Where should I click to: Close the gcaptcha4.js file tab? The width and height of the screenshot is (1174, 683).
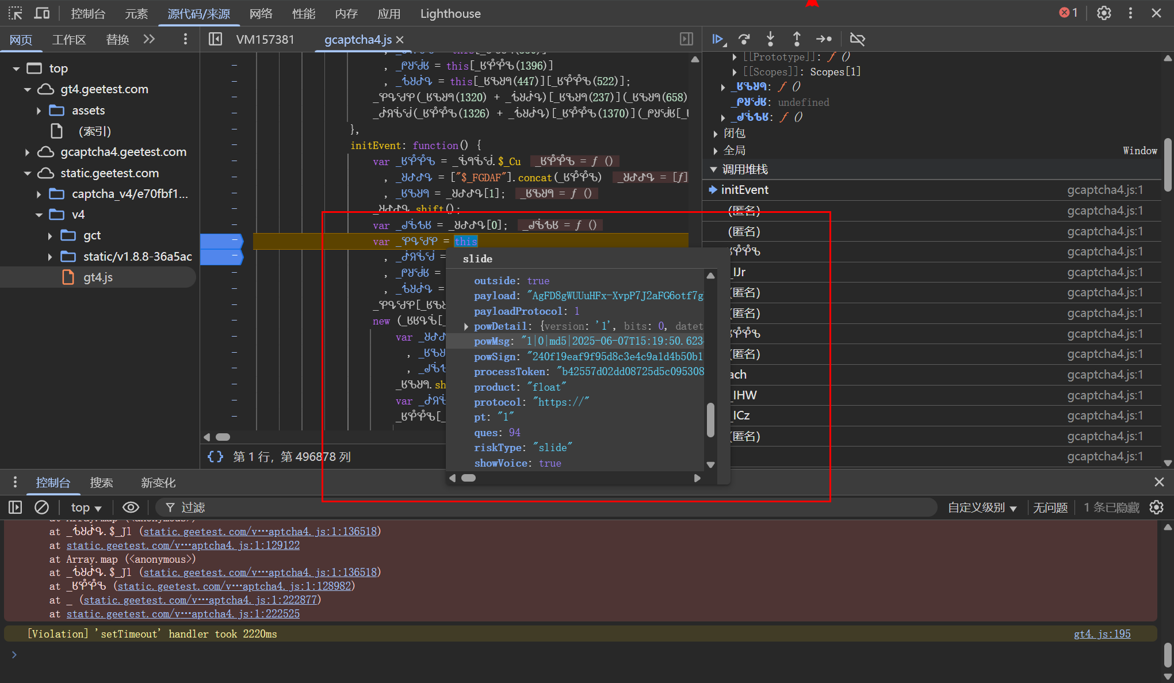pyautogui.click(x=400, y=40)
